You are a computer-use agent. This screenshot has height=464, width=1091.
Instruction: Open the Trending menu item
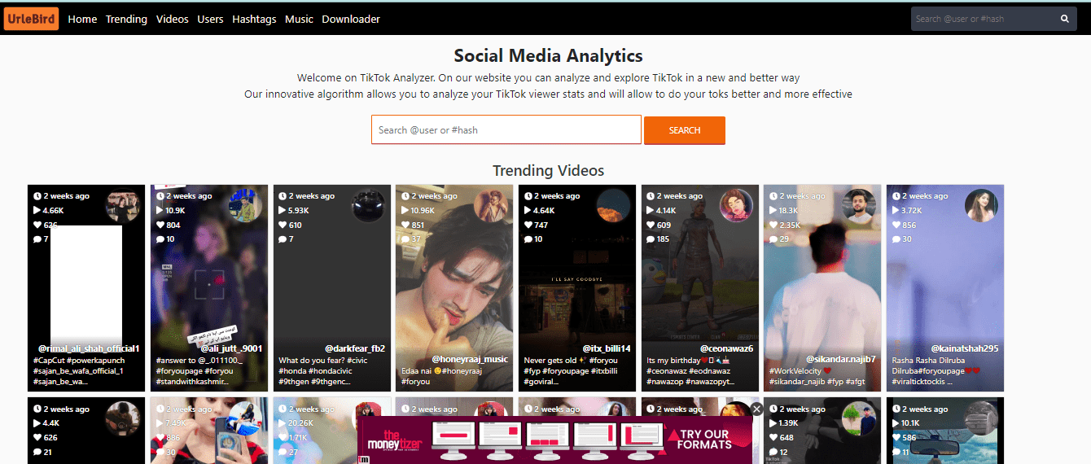pos(126,19)
